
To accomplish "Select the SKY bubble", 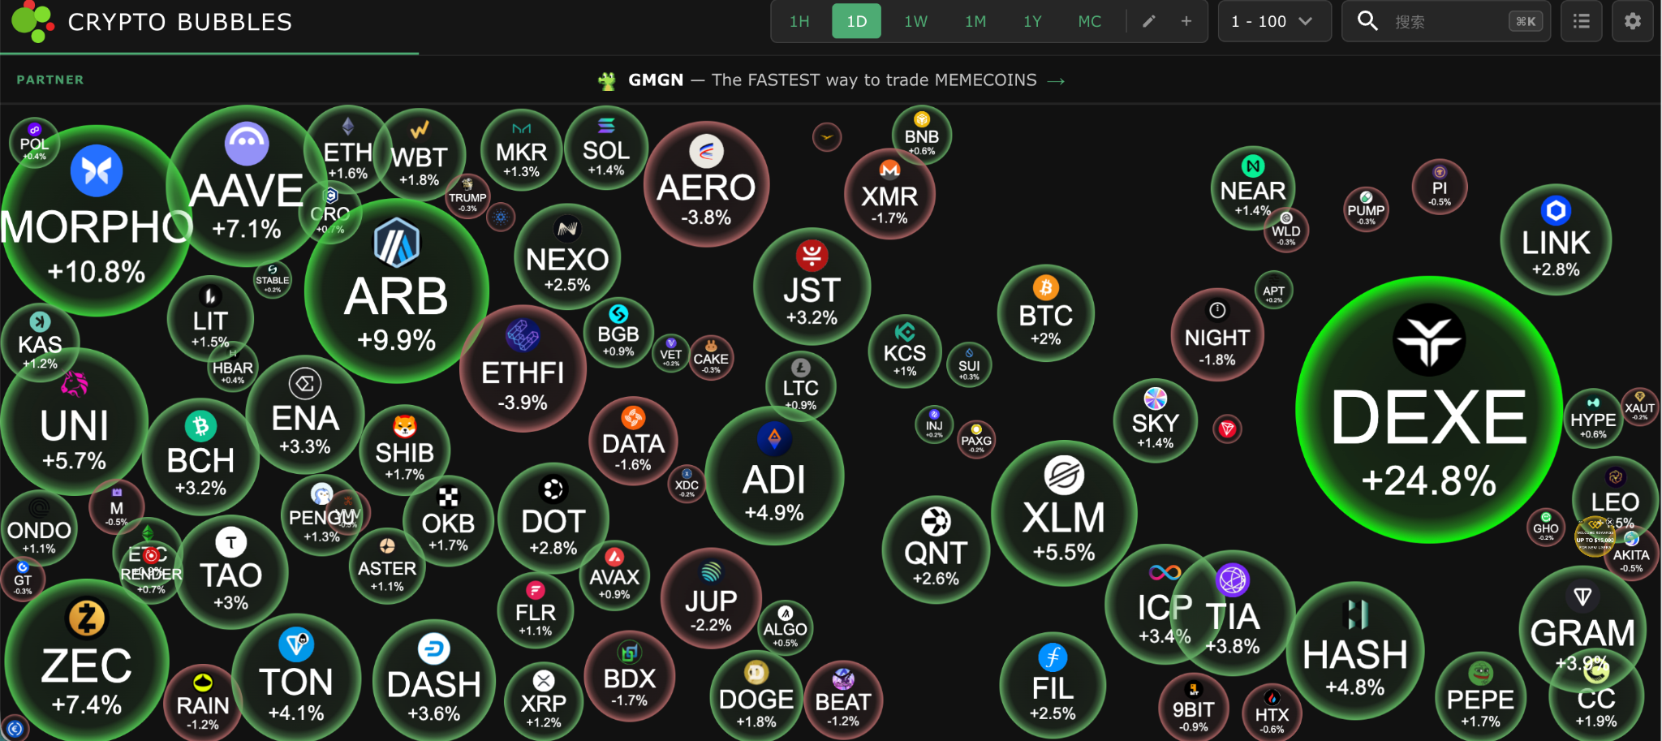I will [1155, 420].
